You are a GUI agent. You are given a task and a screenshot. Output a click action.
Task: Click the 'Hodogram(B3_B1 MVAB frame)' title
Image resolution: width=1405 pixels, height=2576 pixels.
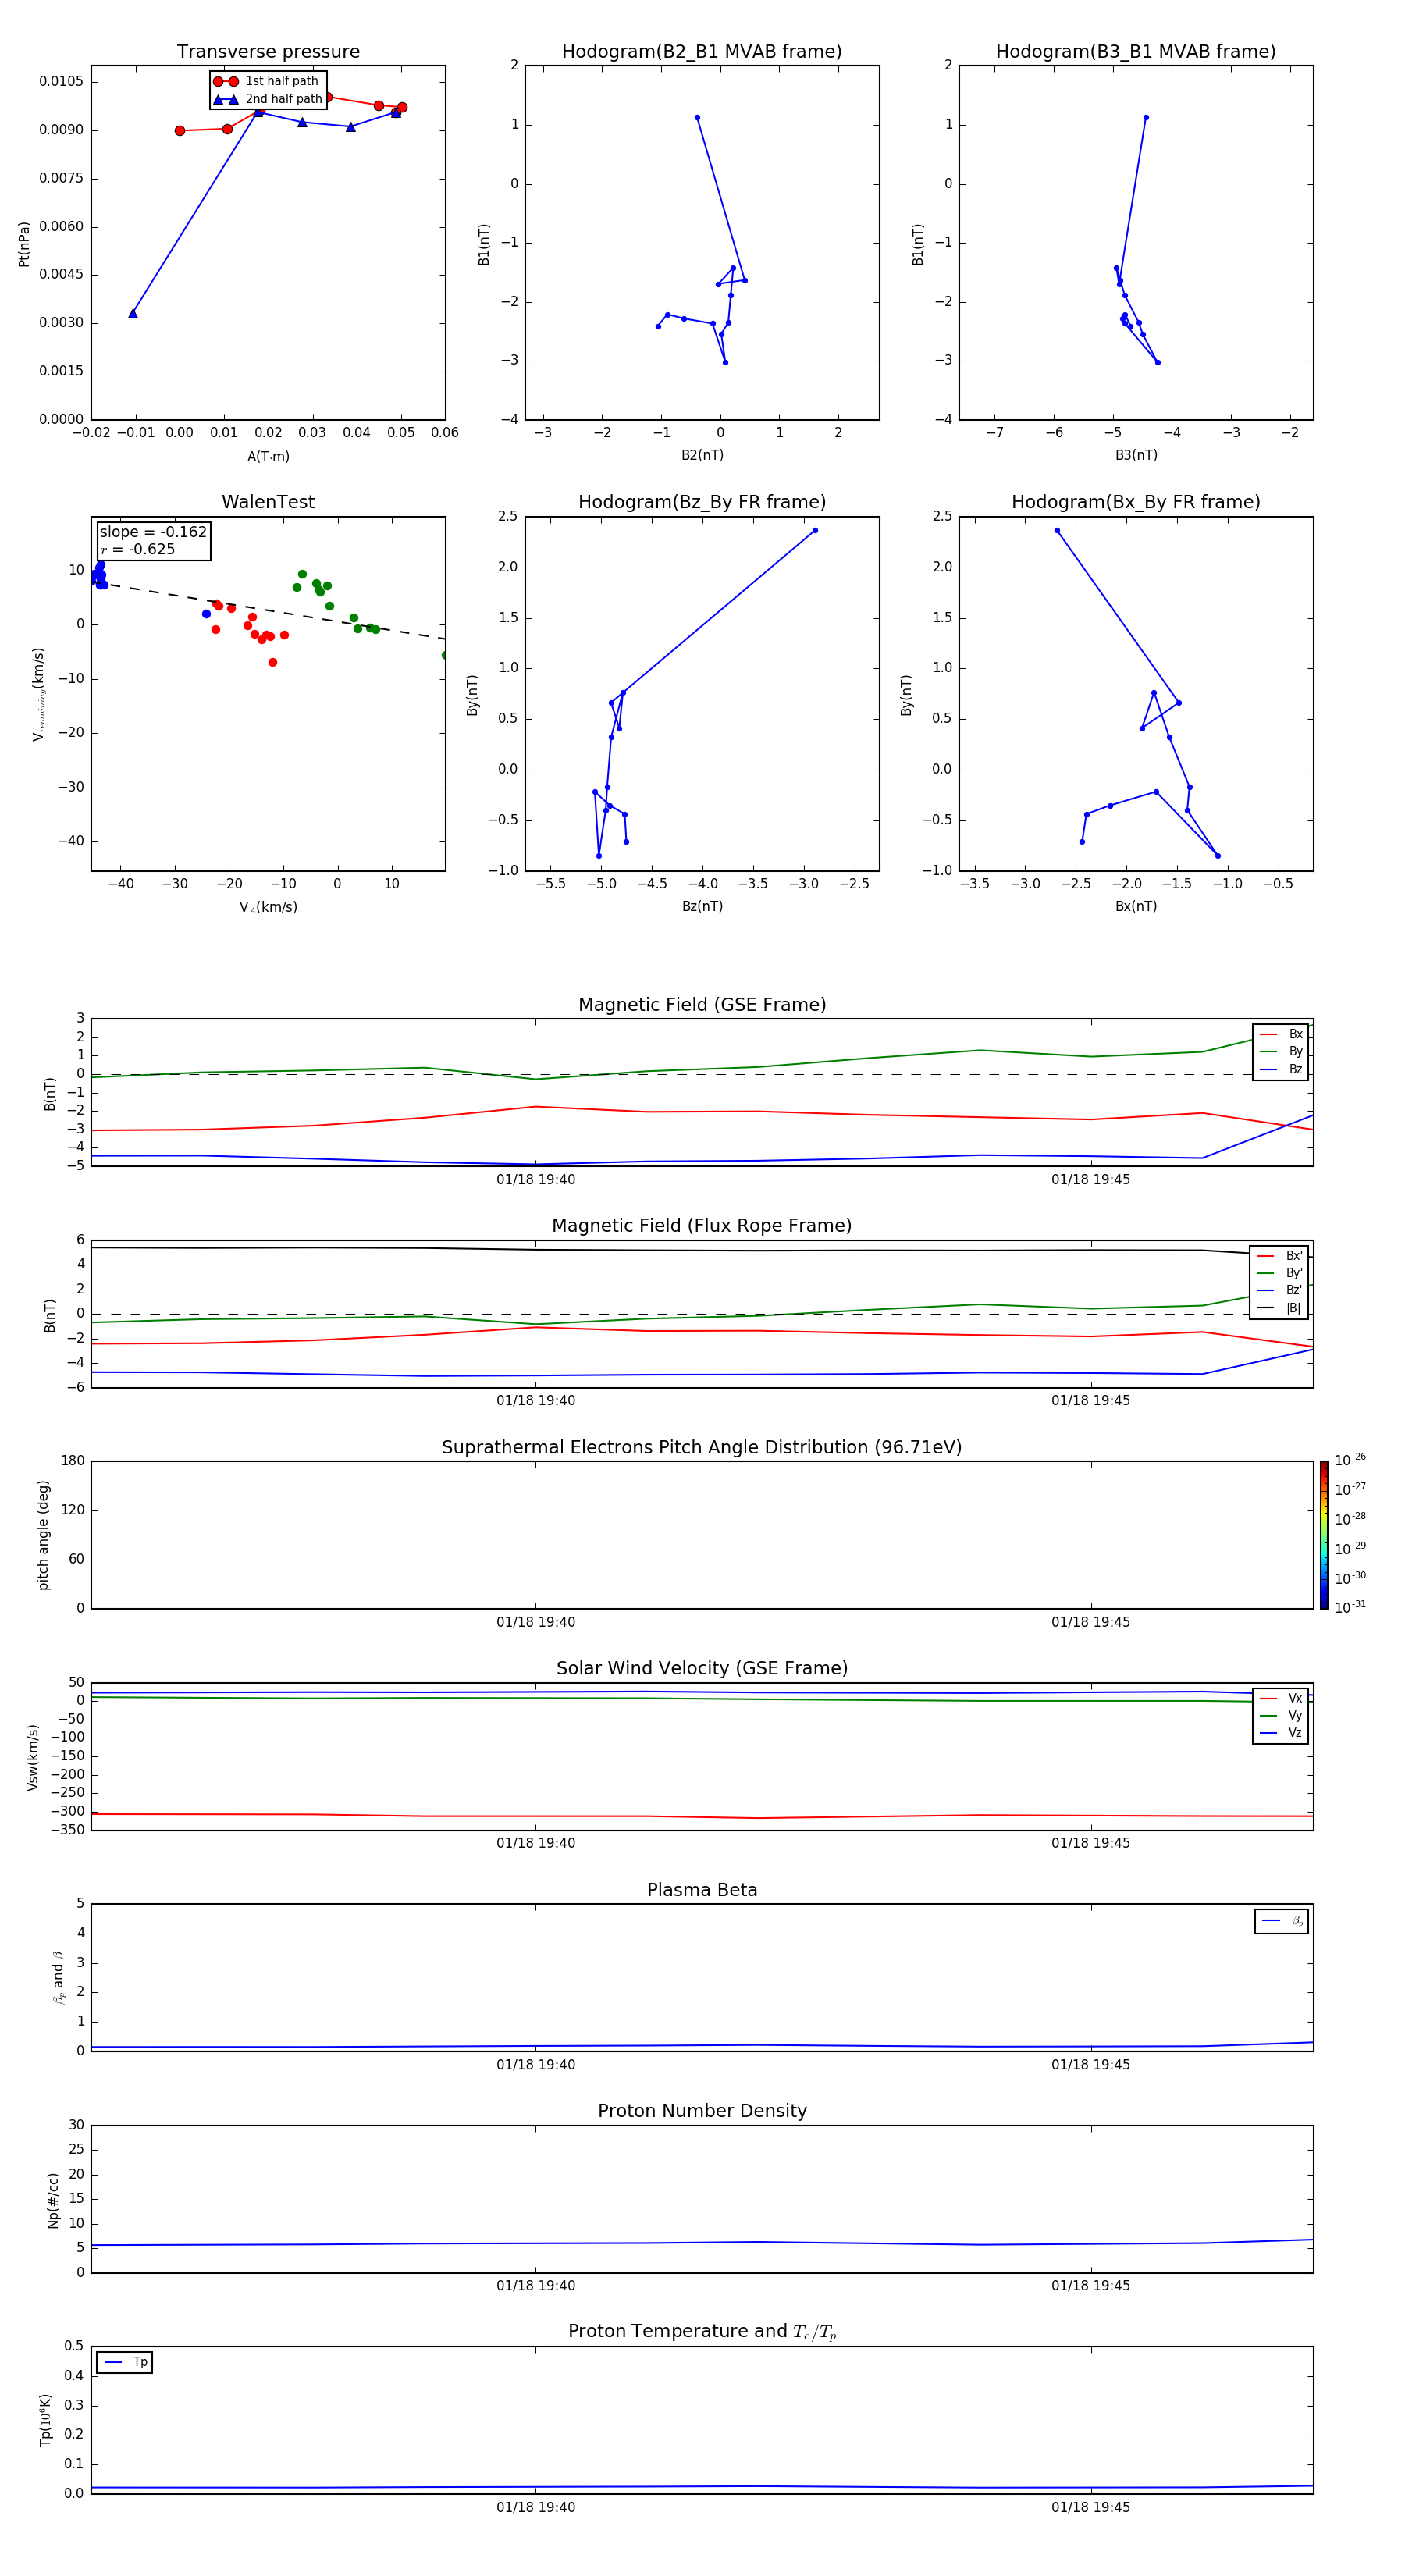pos(1136,51)
